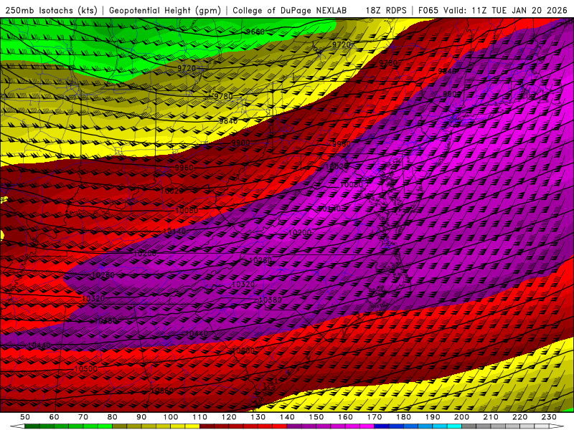
Task: Click the blue swatch under legend 170
Action: pos(382,426)
